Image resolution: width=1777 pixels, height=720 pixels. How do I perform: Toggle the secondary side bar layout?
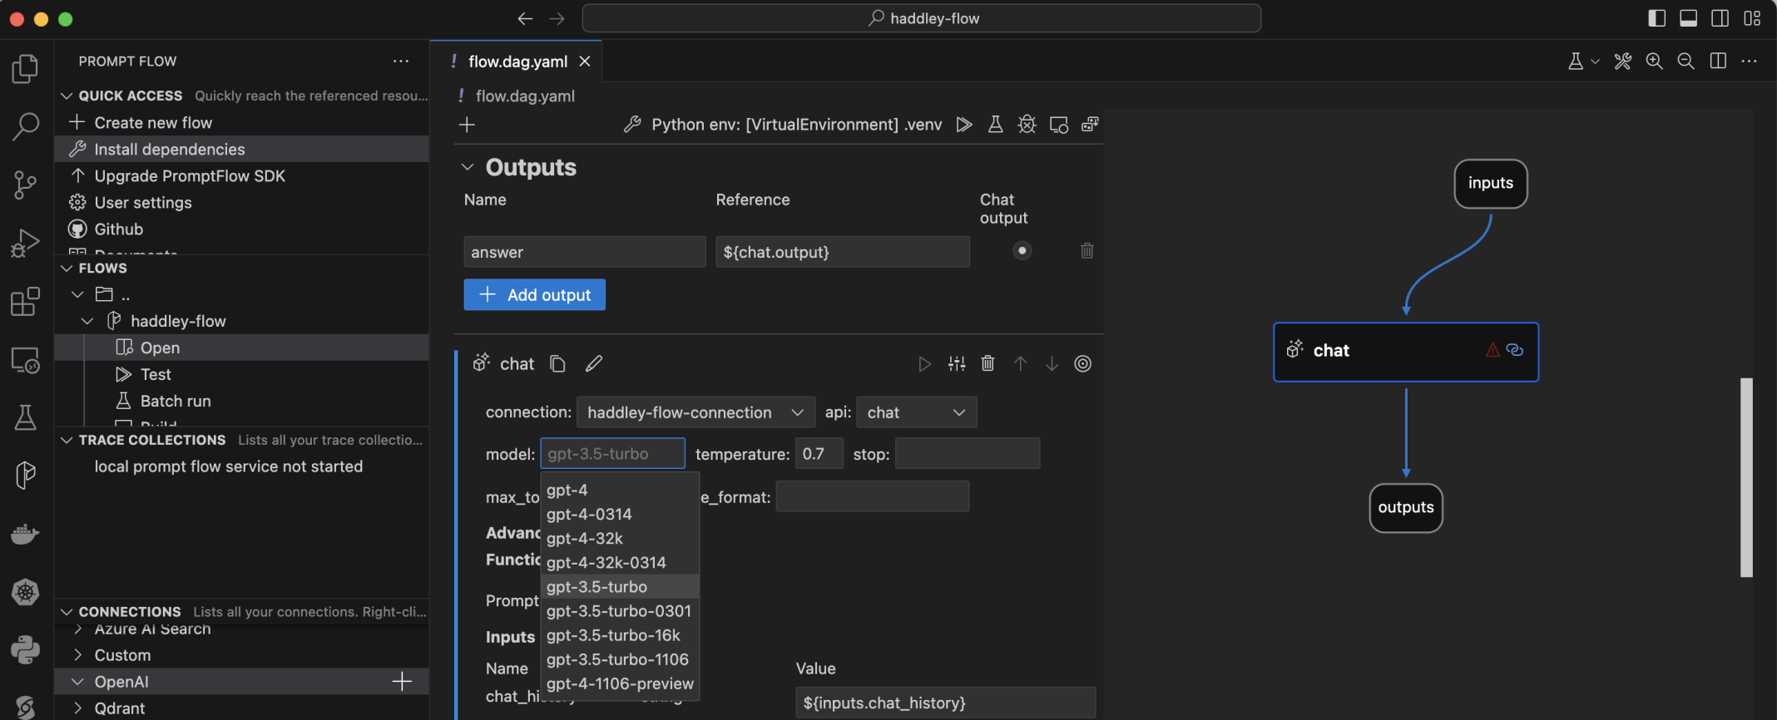pyautogui.click(x=1720, y=18)
